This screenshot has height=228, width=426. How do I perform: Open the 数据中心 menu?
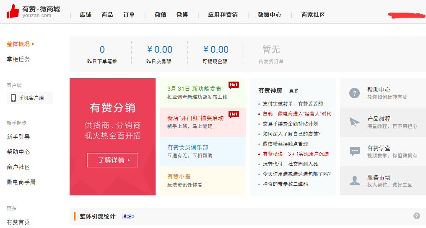pyautogui.click(x=270, y=15)
